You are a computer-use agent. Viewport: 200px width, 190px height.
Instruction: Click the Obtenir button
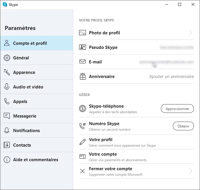(183, 126)
